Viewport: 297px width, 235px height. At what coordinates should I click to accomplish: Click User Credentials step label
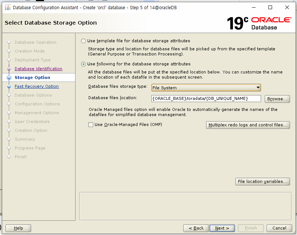click(32, 122)
